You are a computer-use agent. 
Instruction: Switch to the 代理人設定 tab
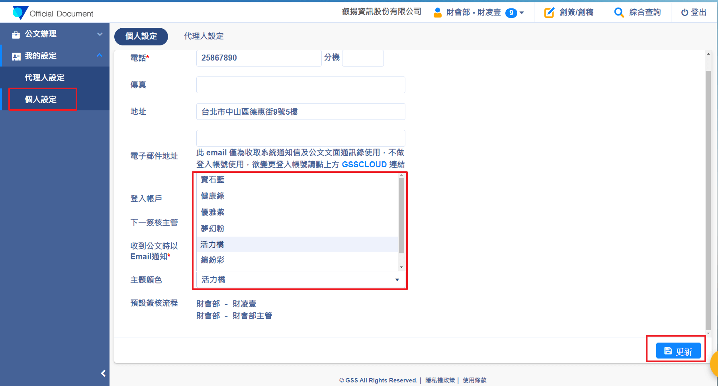203,36
